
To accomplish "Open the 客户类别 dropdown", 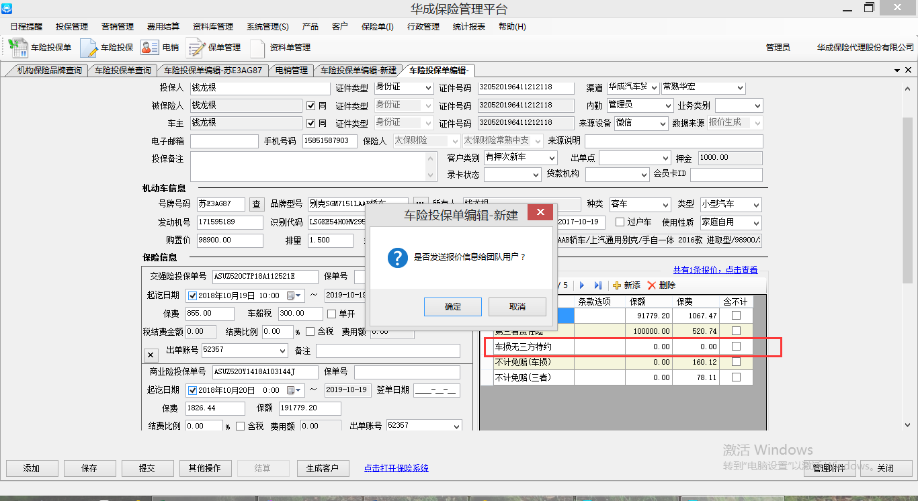I will point(552,158).
